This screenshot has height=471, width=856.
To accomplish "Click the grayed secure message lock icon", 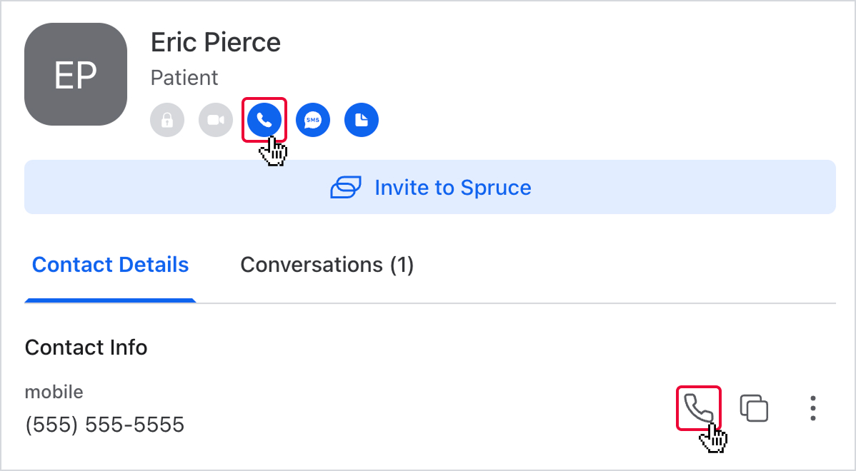I will point(167,120).
